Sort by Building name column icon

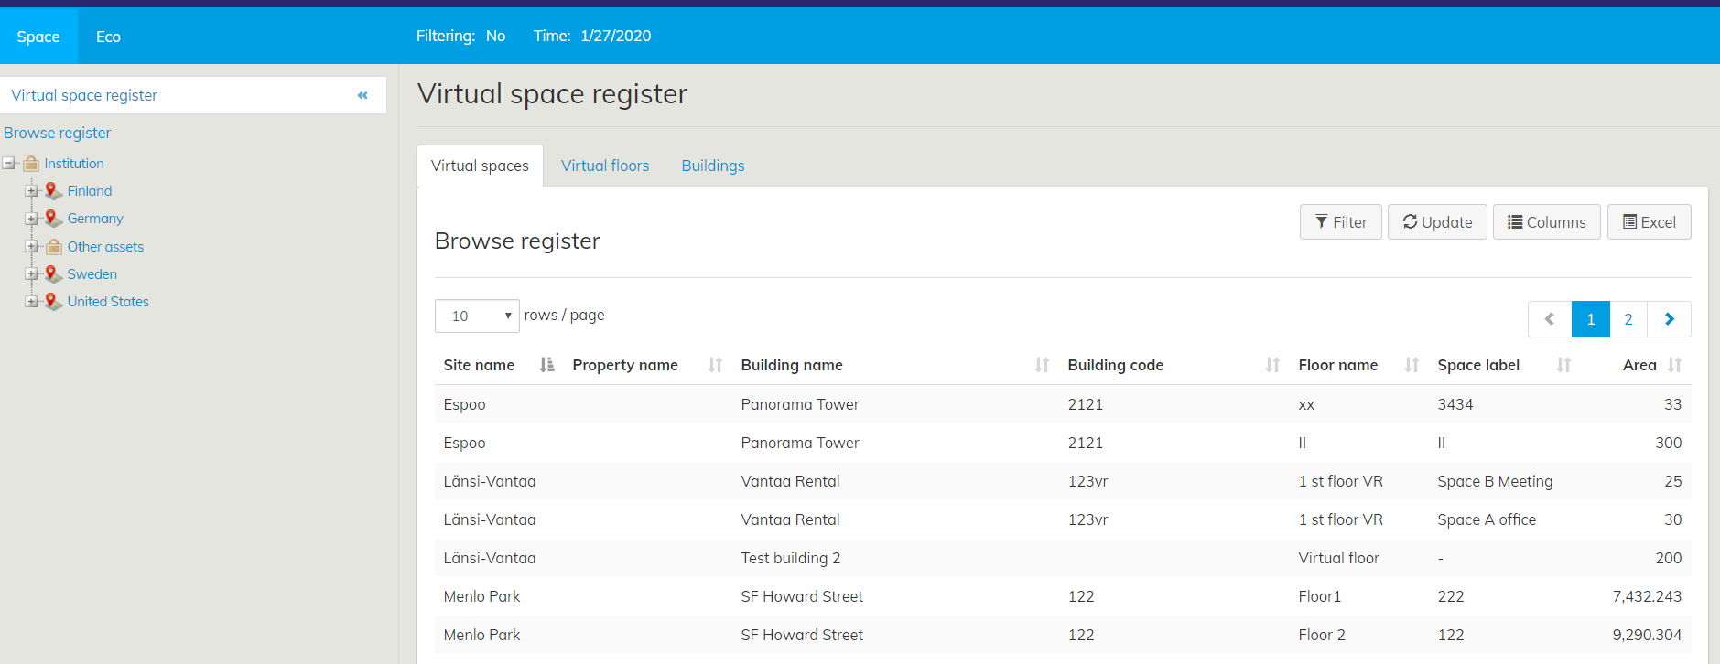coord(1042,365)
